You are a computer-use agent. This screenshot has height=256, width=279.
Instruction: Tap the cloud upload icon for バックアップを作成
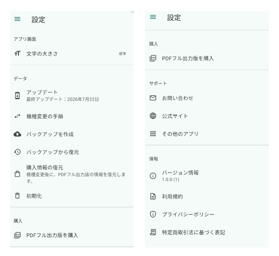pos(17,134)
